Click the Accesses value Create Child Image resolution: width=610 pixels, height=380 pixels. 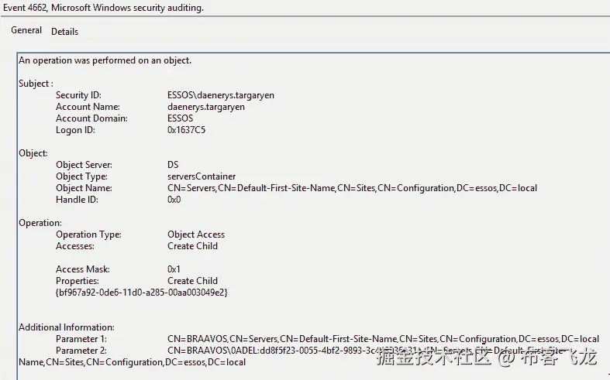(x=192, y=246)
